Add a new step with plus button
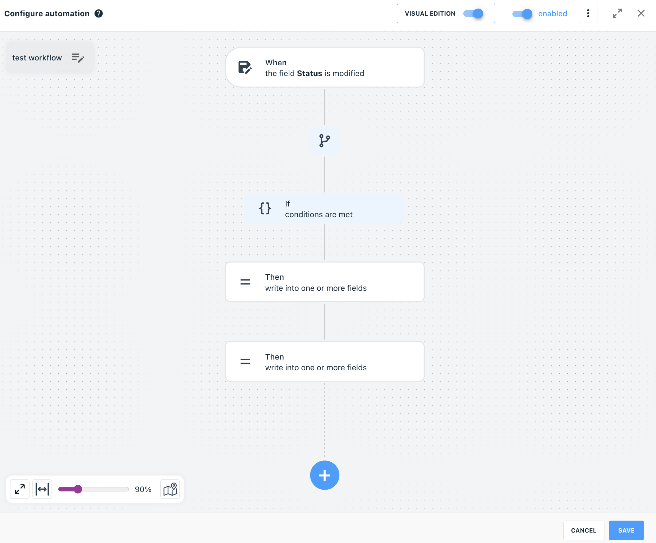 325,475
